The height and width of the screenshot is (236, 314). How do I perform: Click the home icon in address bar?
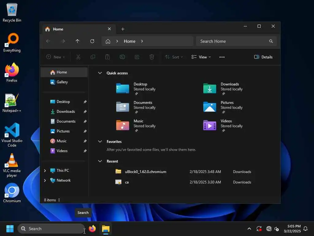(108, 41)
